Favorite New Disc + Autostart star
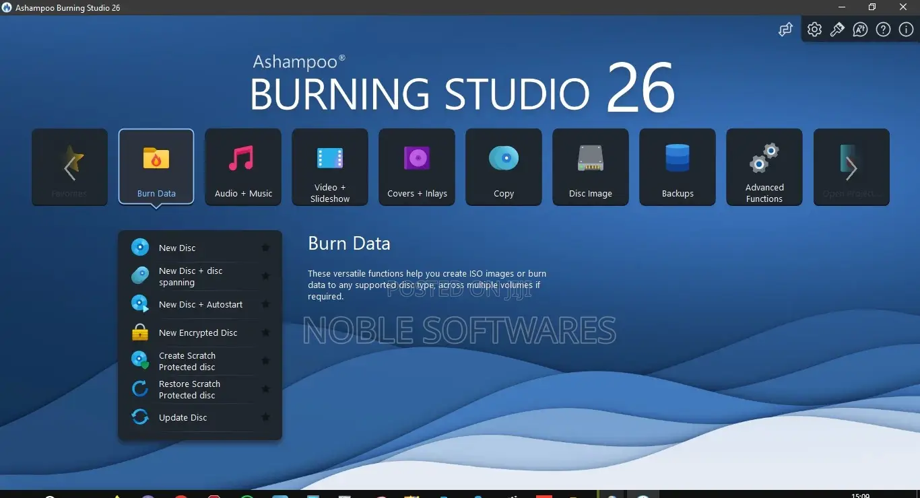Viewport: 920px width, 498px height. coord(265,304)
